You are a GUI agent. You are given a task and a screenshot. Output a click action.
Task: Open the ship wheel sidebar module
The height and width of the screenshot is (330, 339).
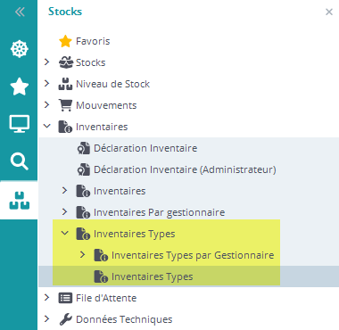click(x=20, y=49)
